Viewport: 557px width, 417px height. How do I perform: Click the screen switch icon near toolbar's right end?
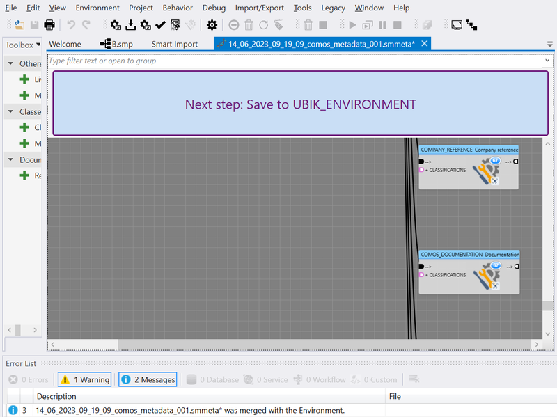457,24
